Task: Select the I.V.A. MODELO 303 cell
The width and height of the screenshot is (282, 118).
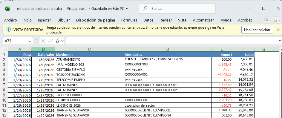Action: click(90, 65)
